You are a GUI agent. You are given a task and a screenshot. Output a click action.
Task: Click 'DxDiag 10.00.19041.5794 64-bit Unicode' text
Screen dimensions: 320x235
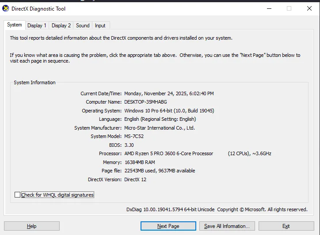171,209
